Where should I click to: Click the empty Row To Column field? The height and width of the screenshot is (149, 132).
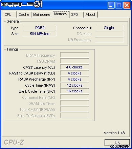pos(75,115)
